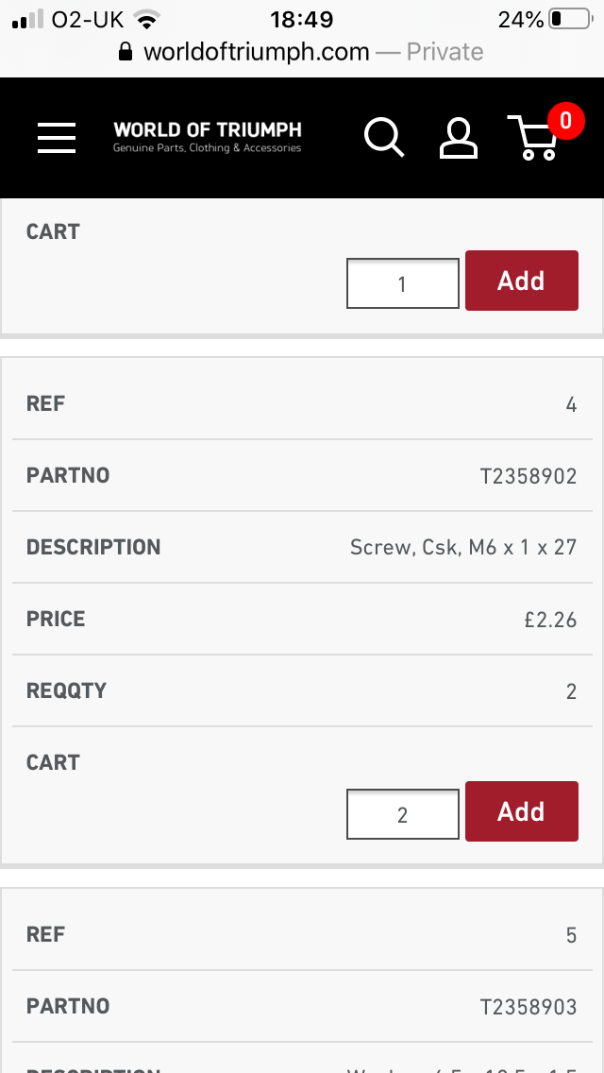The width and height of the screenshot is (604, 1073).
Task: Focus the quantity field showing 1
Action: click(403, 283)
